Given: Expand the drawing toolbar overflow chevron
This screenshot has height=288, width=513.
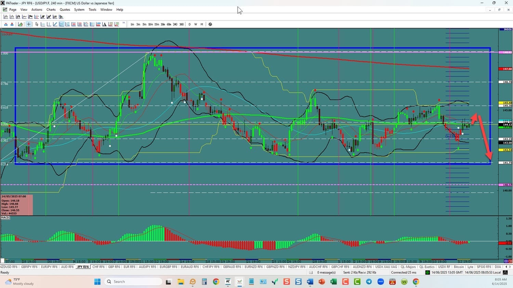Looking at the screenshot, I should point(123,23).
